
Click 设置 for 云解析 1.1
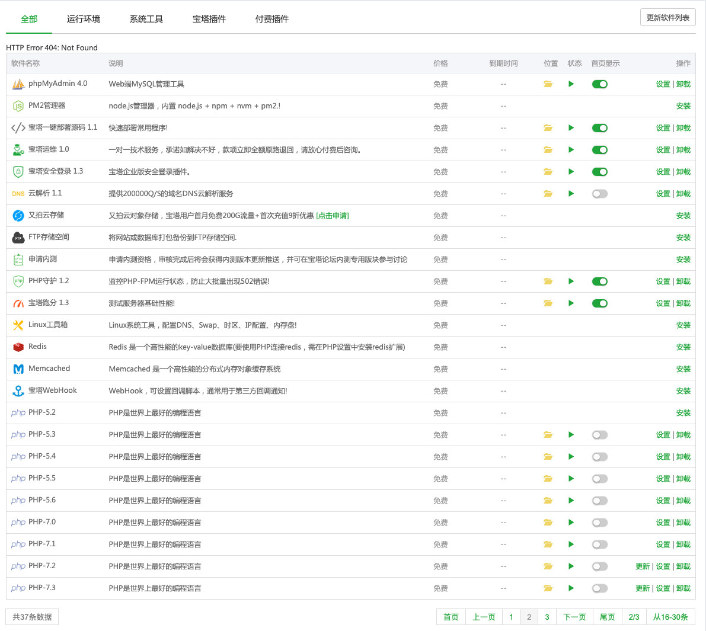[x=663, y=194]
